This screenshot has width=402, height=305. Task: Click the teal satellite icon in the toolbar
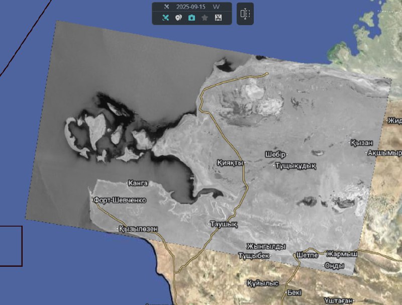tap(165, 18)
